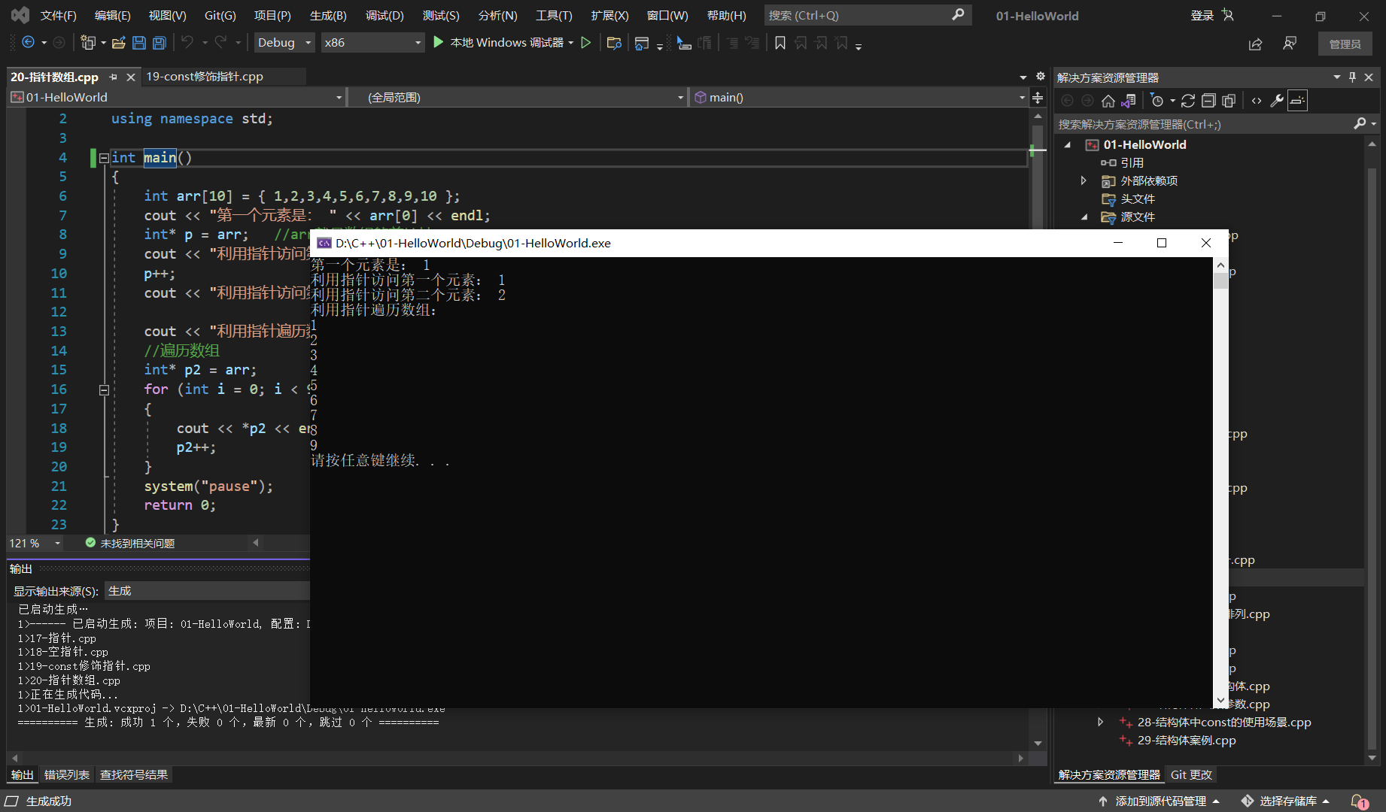Screen dimensions: 1386x812
Task: Click the open file folder icon
Action: 118,43
